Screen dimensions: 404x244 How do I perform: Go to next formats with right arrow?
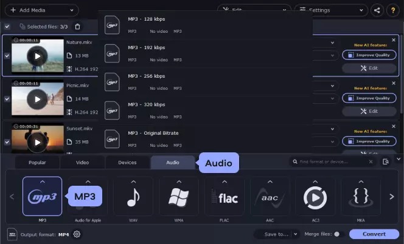[392, 197]
